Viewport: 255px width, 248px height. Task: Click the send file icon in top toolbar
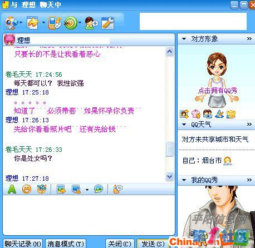click(x=33, y=23)
